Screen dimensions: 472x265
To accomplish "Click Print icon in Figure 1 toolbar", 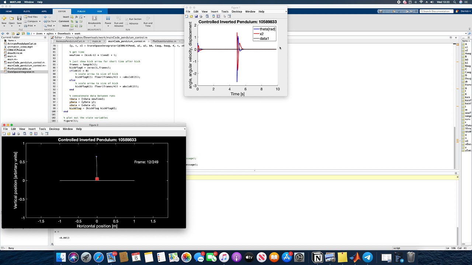I will [x=201, y=16].
